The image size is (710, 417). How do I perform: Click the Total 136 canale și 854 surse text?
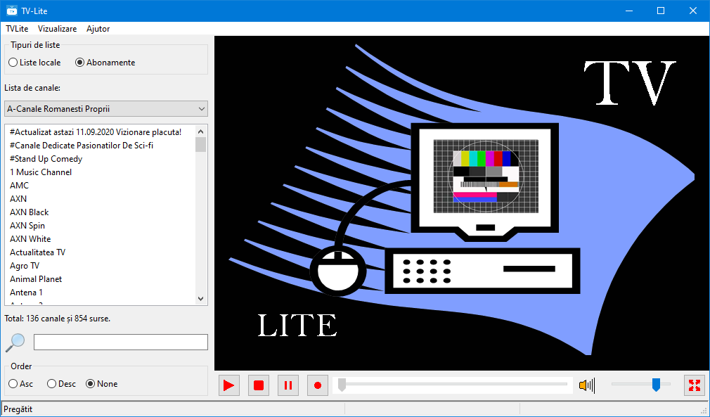(x=58, y=319)
